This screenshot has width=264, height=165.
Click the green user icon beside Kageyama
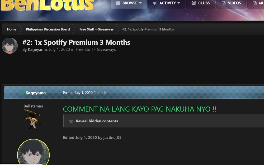click(x=23, y=93)
